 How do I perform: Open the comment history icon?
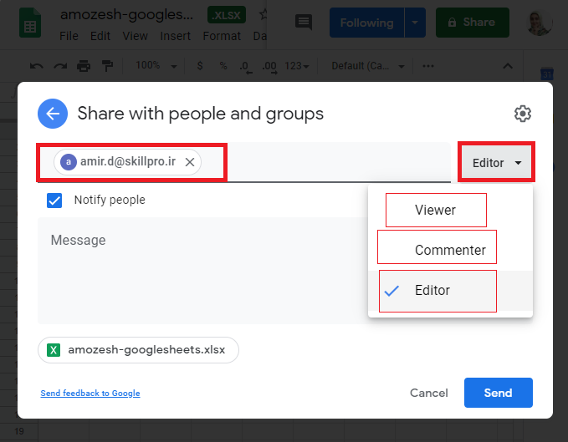pyautogui.click(x=304, y=23)
